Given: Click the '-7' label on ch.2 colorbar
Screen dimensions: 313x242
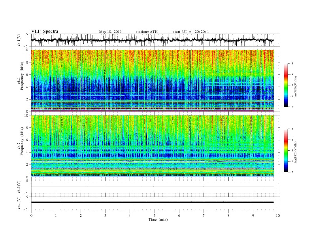Looking at the screenshot, I should (x=292, y=172).
